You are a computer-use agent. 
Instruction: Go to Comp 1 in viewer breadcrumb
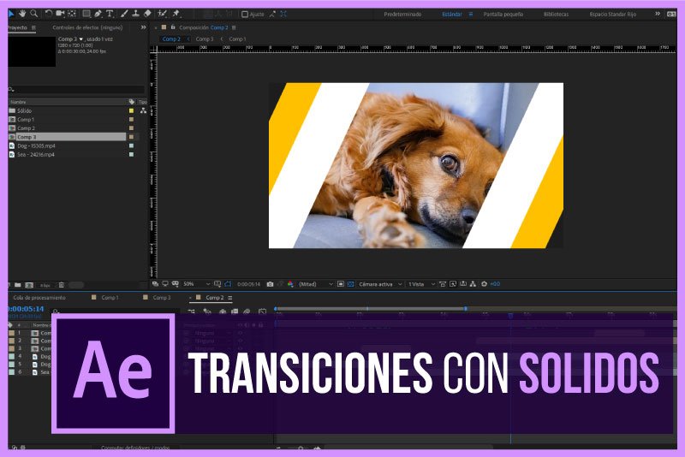tap(238, 39)
